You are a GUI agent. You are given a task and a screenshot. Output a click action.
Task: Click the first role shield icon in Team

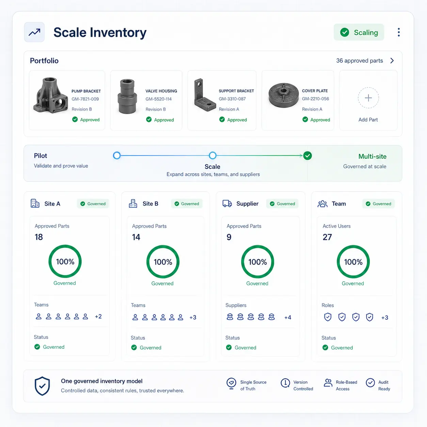[328, 317]
